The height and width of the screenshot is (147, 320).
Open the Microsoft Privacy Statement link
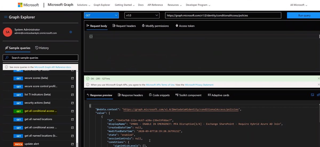199,85
